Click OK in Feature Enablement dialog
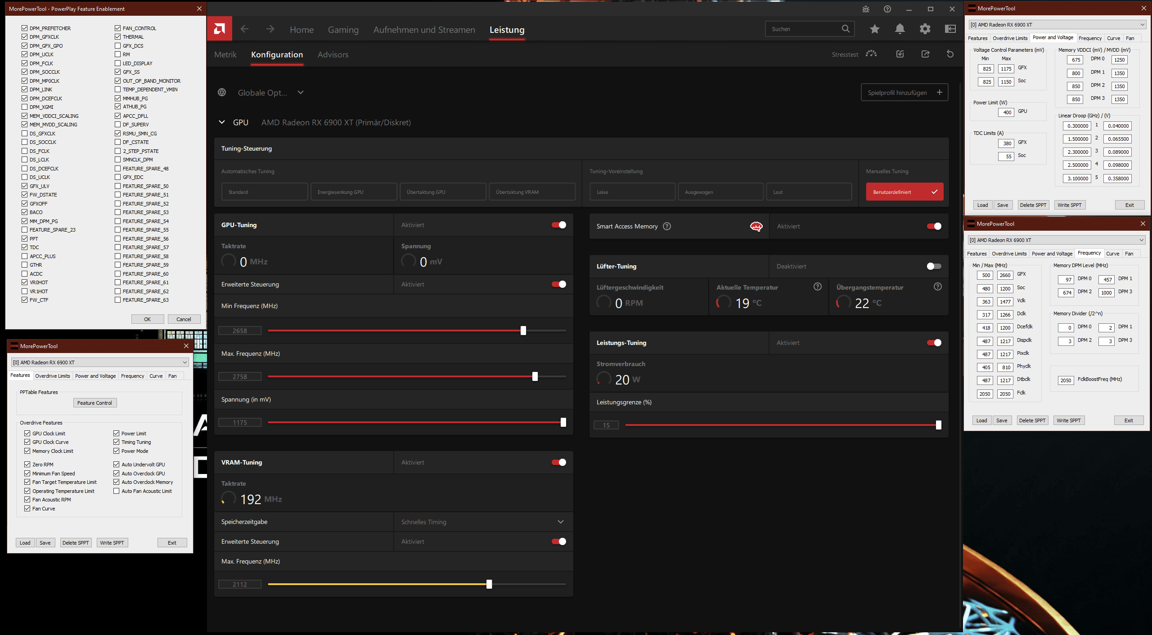 click(147, 319)
